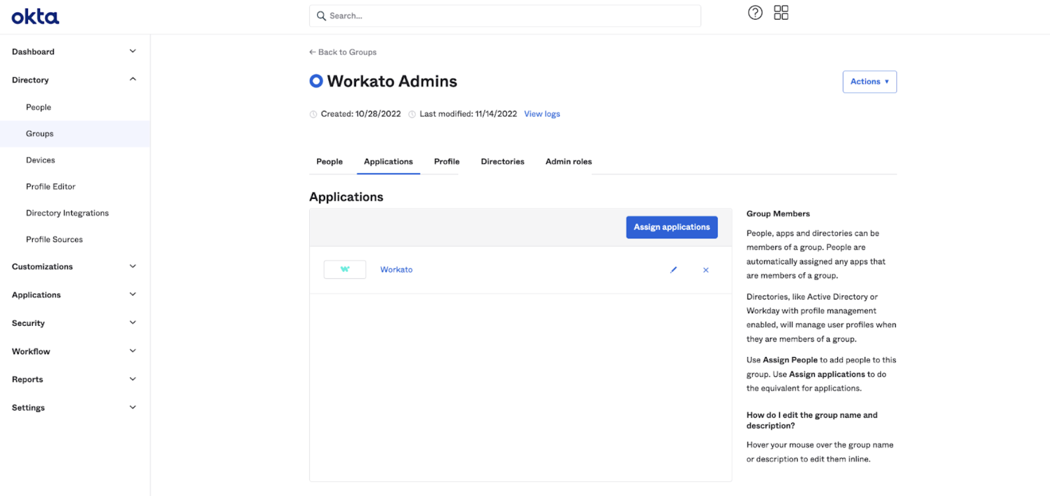This screenshot has height=496, width=1050.
Task: Expand the Security sidebar section
Action: [x=132, y=323]
